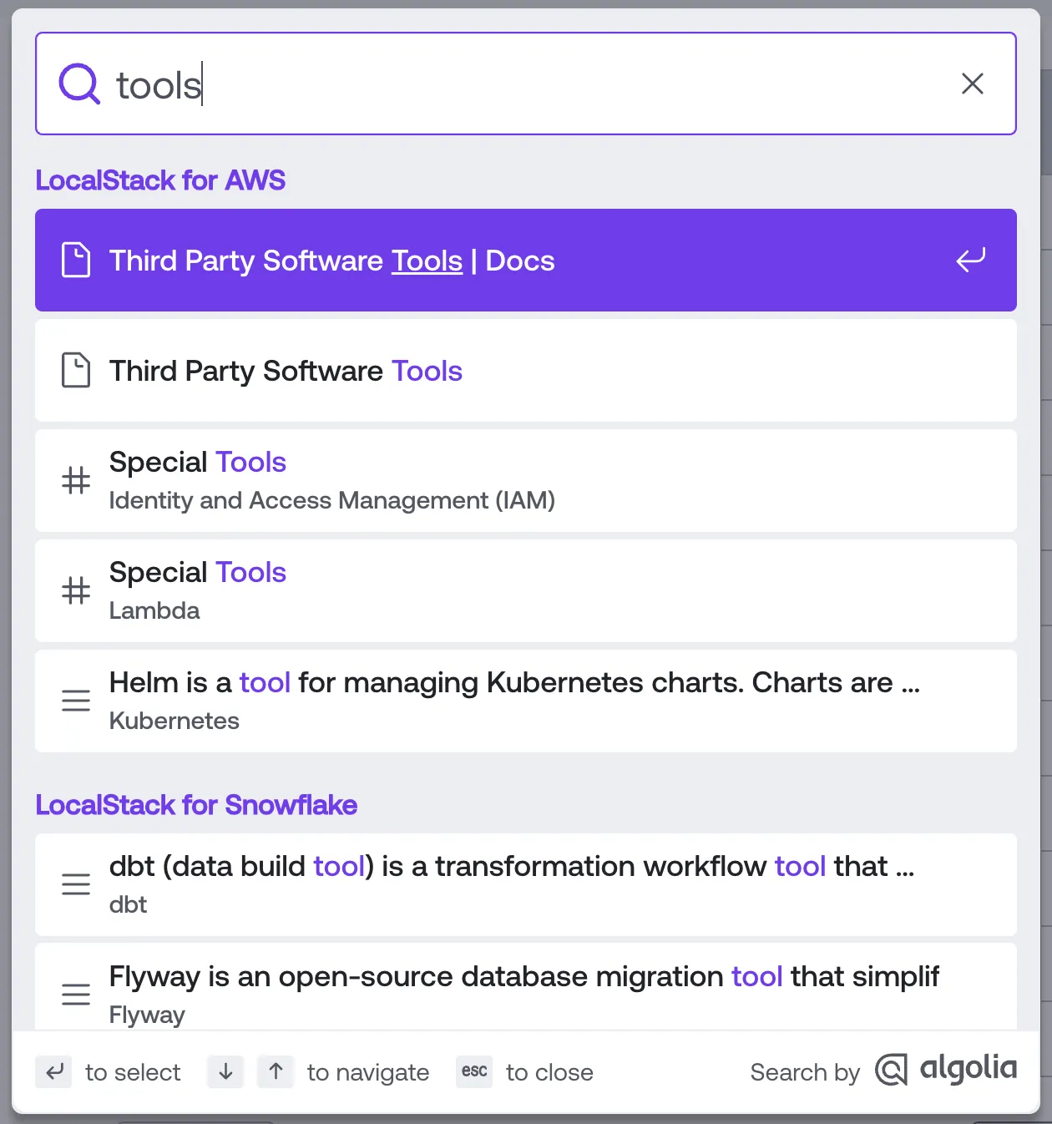Click the text-lines icon beside the Helm result
The image size is (1052, 1124).
pos(76,701)
